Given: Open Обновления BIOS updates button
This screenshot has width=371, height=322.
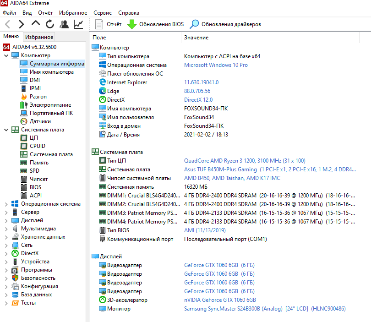Looking at the screenshot, I should click(x=155, y=24).
